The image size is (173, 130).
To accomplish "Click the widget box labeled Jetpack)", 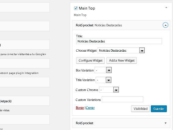I will (x=25, y=101).
